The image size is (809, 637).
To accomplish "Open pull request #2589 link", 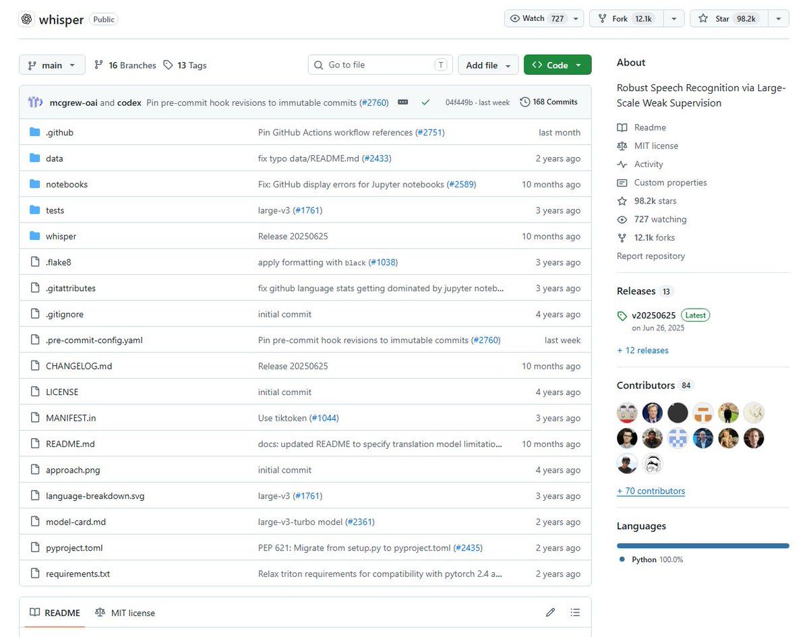I will [x=462, y=185].
